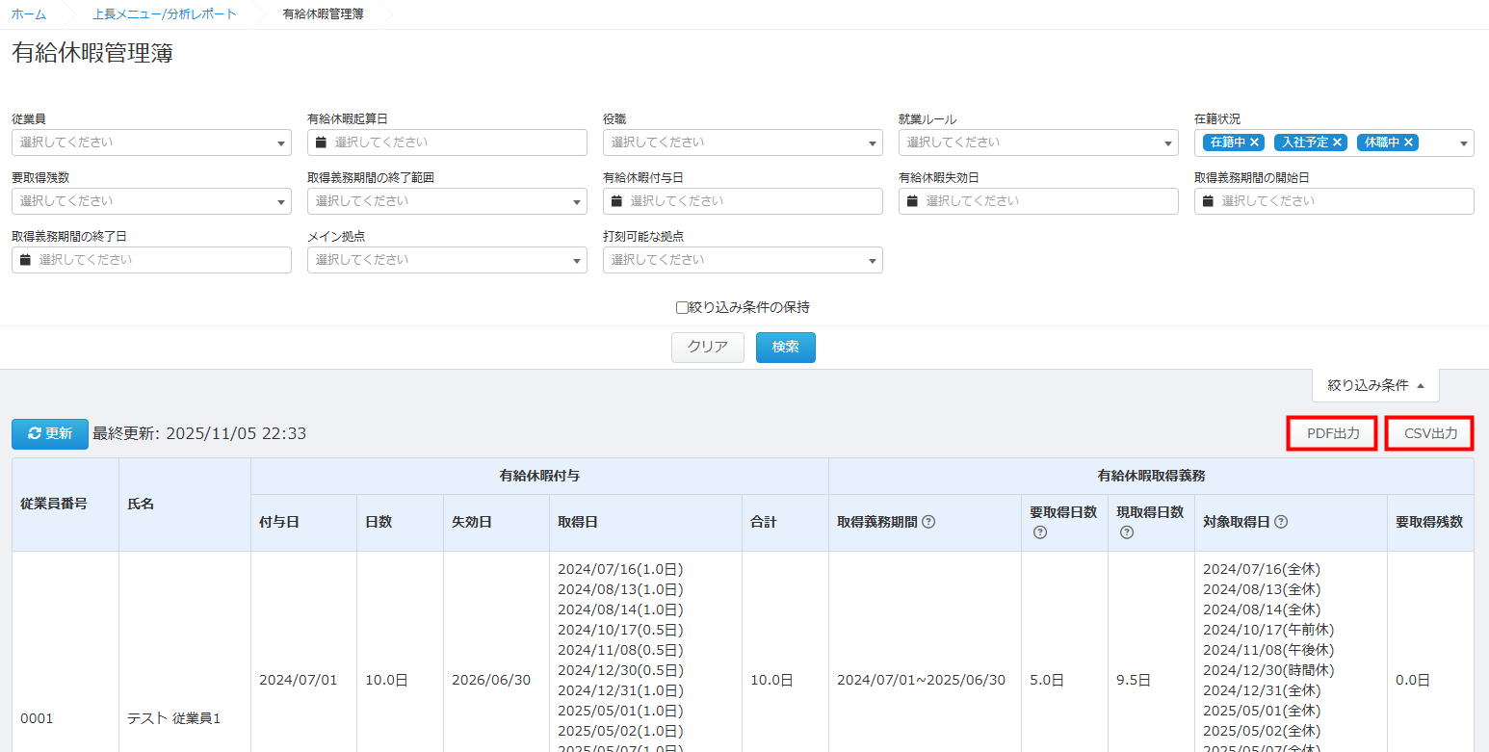Screen dimensions: 1489x752
Task: Click help icon next to 取得義務期間
Action: (x=928, y=522)
